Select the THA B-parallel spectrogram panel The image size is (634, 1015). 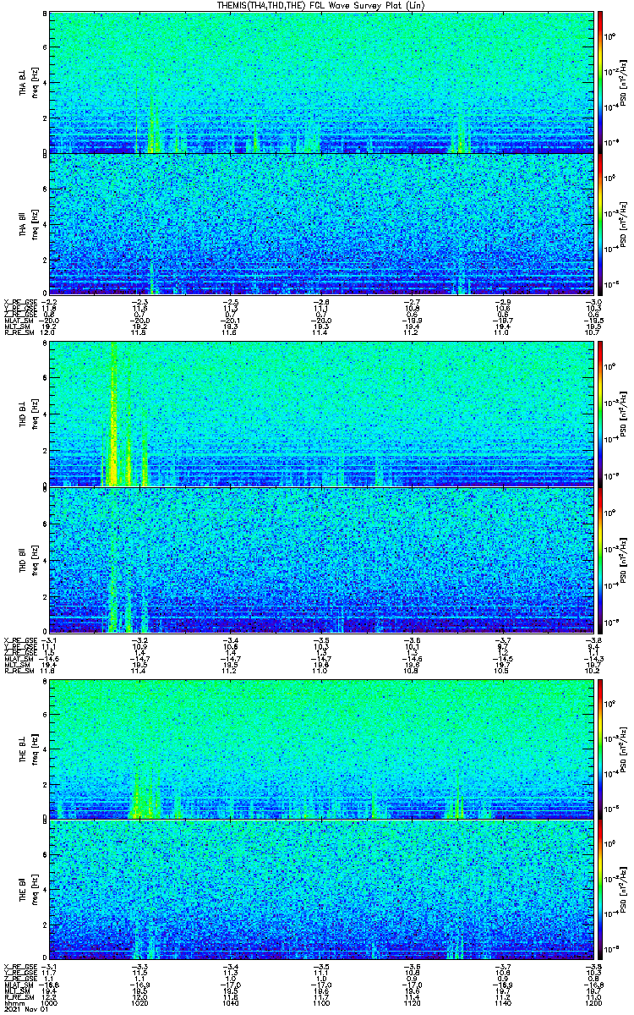coord(323,224)
